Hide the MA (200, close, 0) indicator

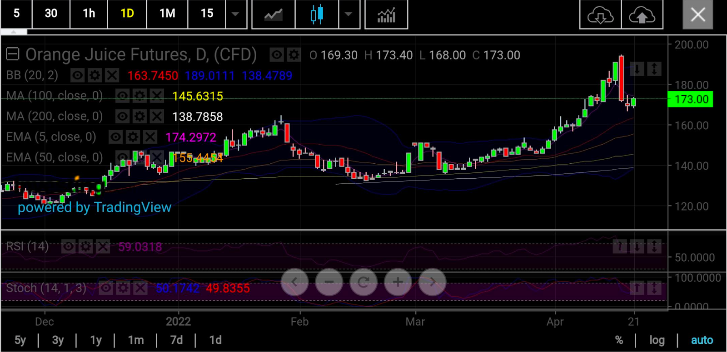click(x=122, y=117)
